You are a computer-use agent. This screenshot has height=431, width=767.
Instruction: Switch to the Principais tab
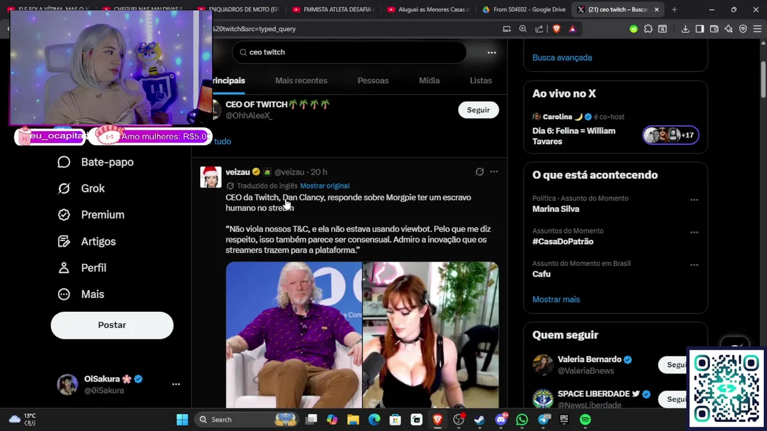tap(228, 81)
